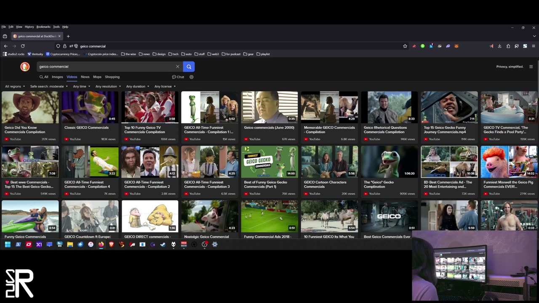Open the iTunes music icon in taskbar
Screen dimensions: 539x303
point(91,244)
